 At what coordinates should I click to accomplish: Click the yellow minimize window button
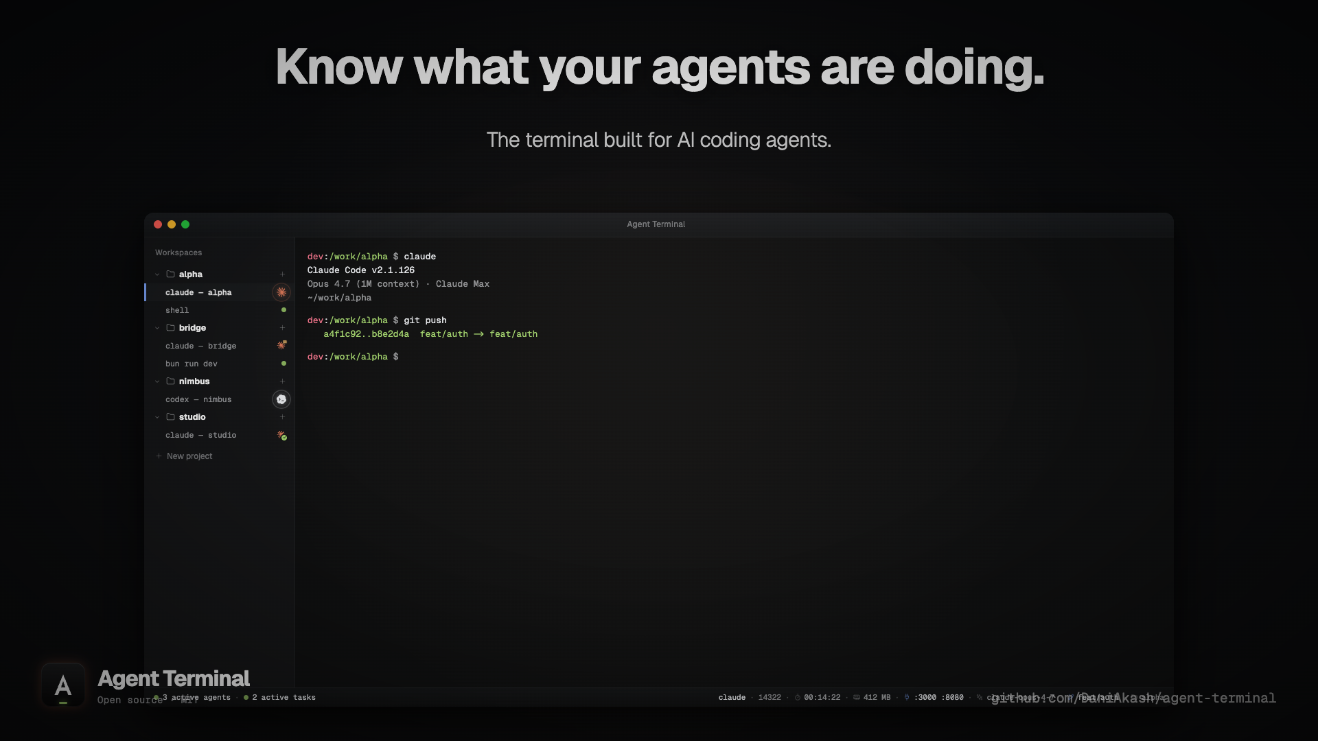tap(172, 224)
